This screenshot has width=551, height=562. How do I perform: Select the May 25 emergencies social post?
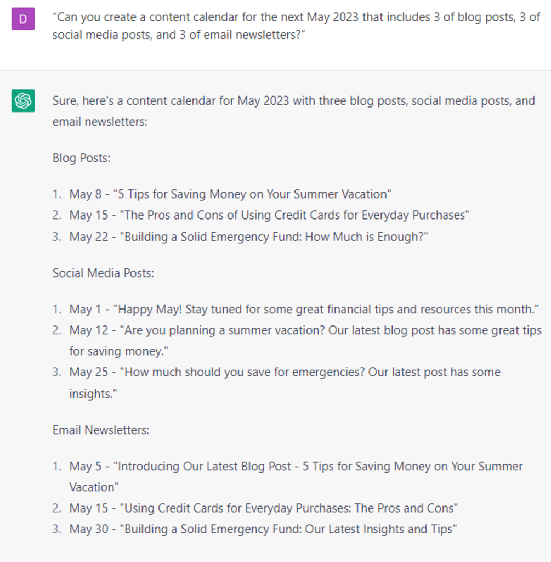[285, 372]
